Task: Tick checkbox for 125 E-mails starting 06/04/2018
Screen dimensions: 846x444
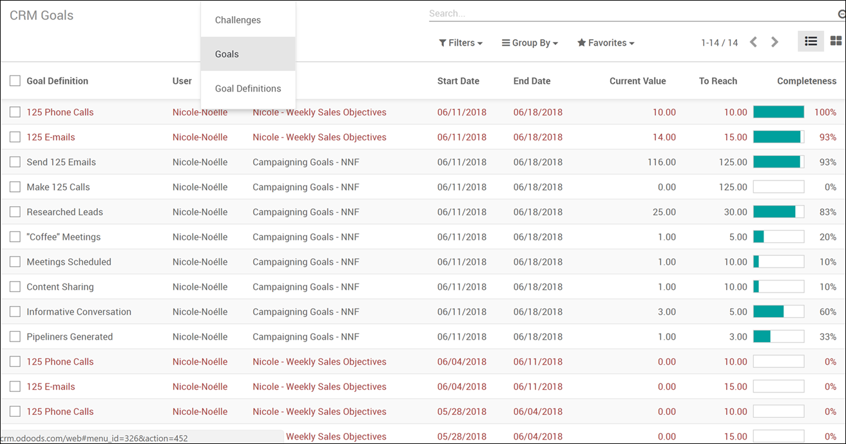Action: tap(15, 387)
